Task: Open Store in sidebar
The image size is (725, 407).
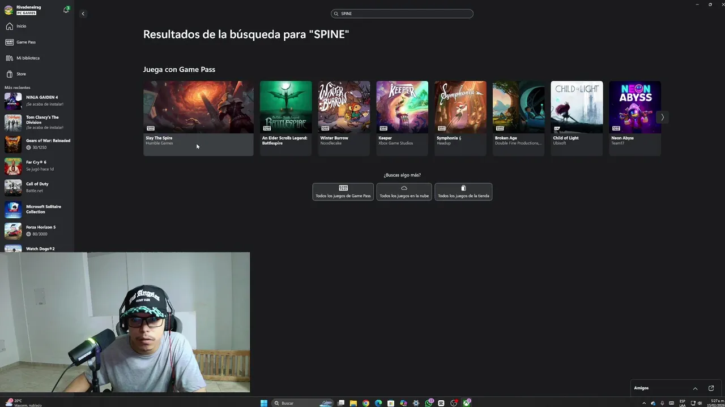Action: pos(37,73)
